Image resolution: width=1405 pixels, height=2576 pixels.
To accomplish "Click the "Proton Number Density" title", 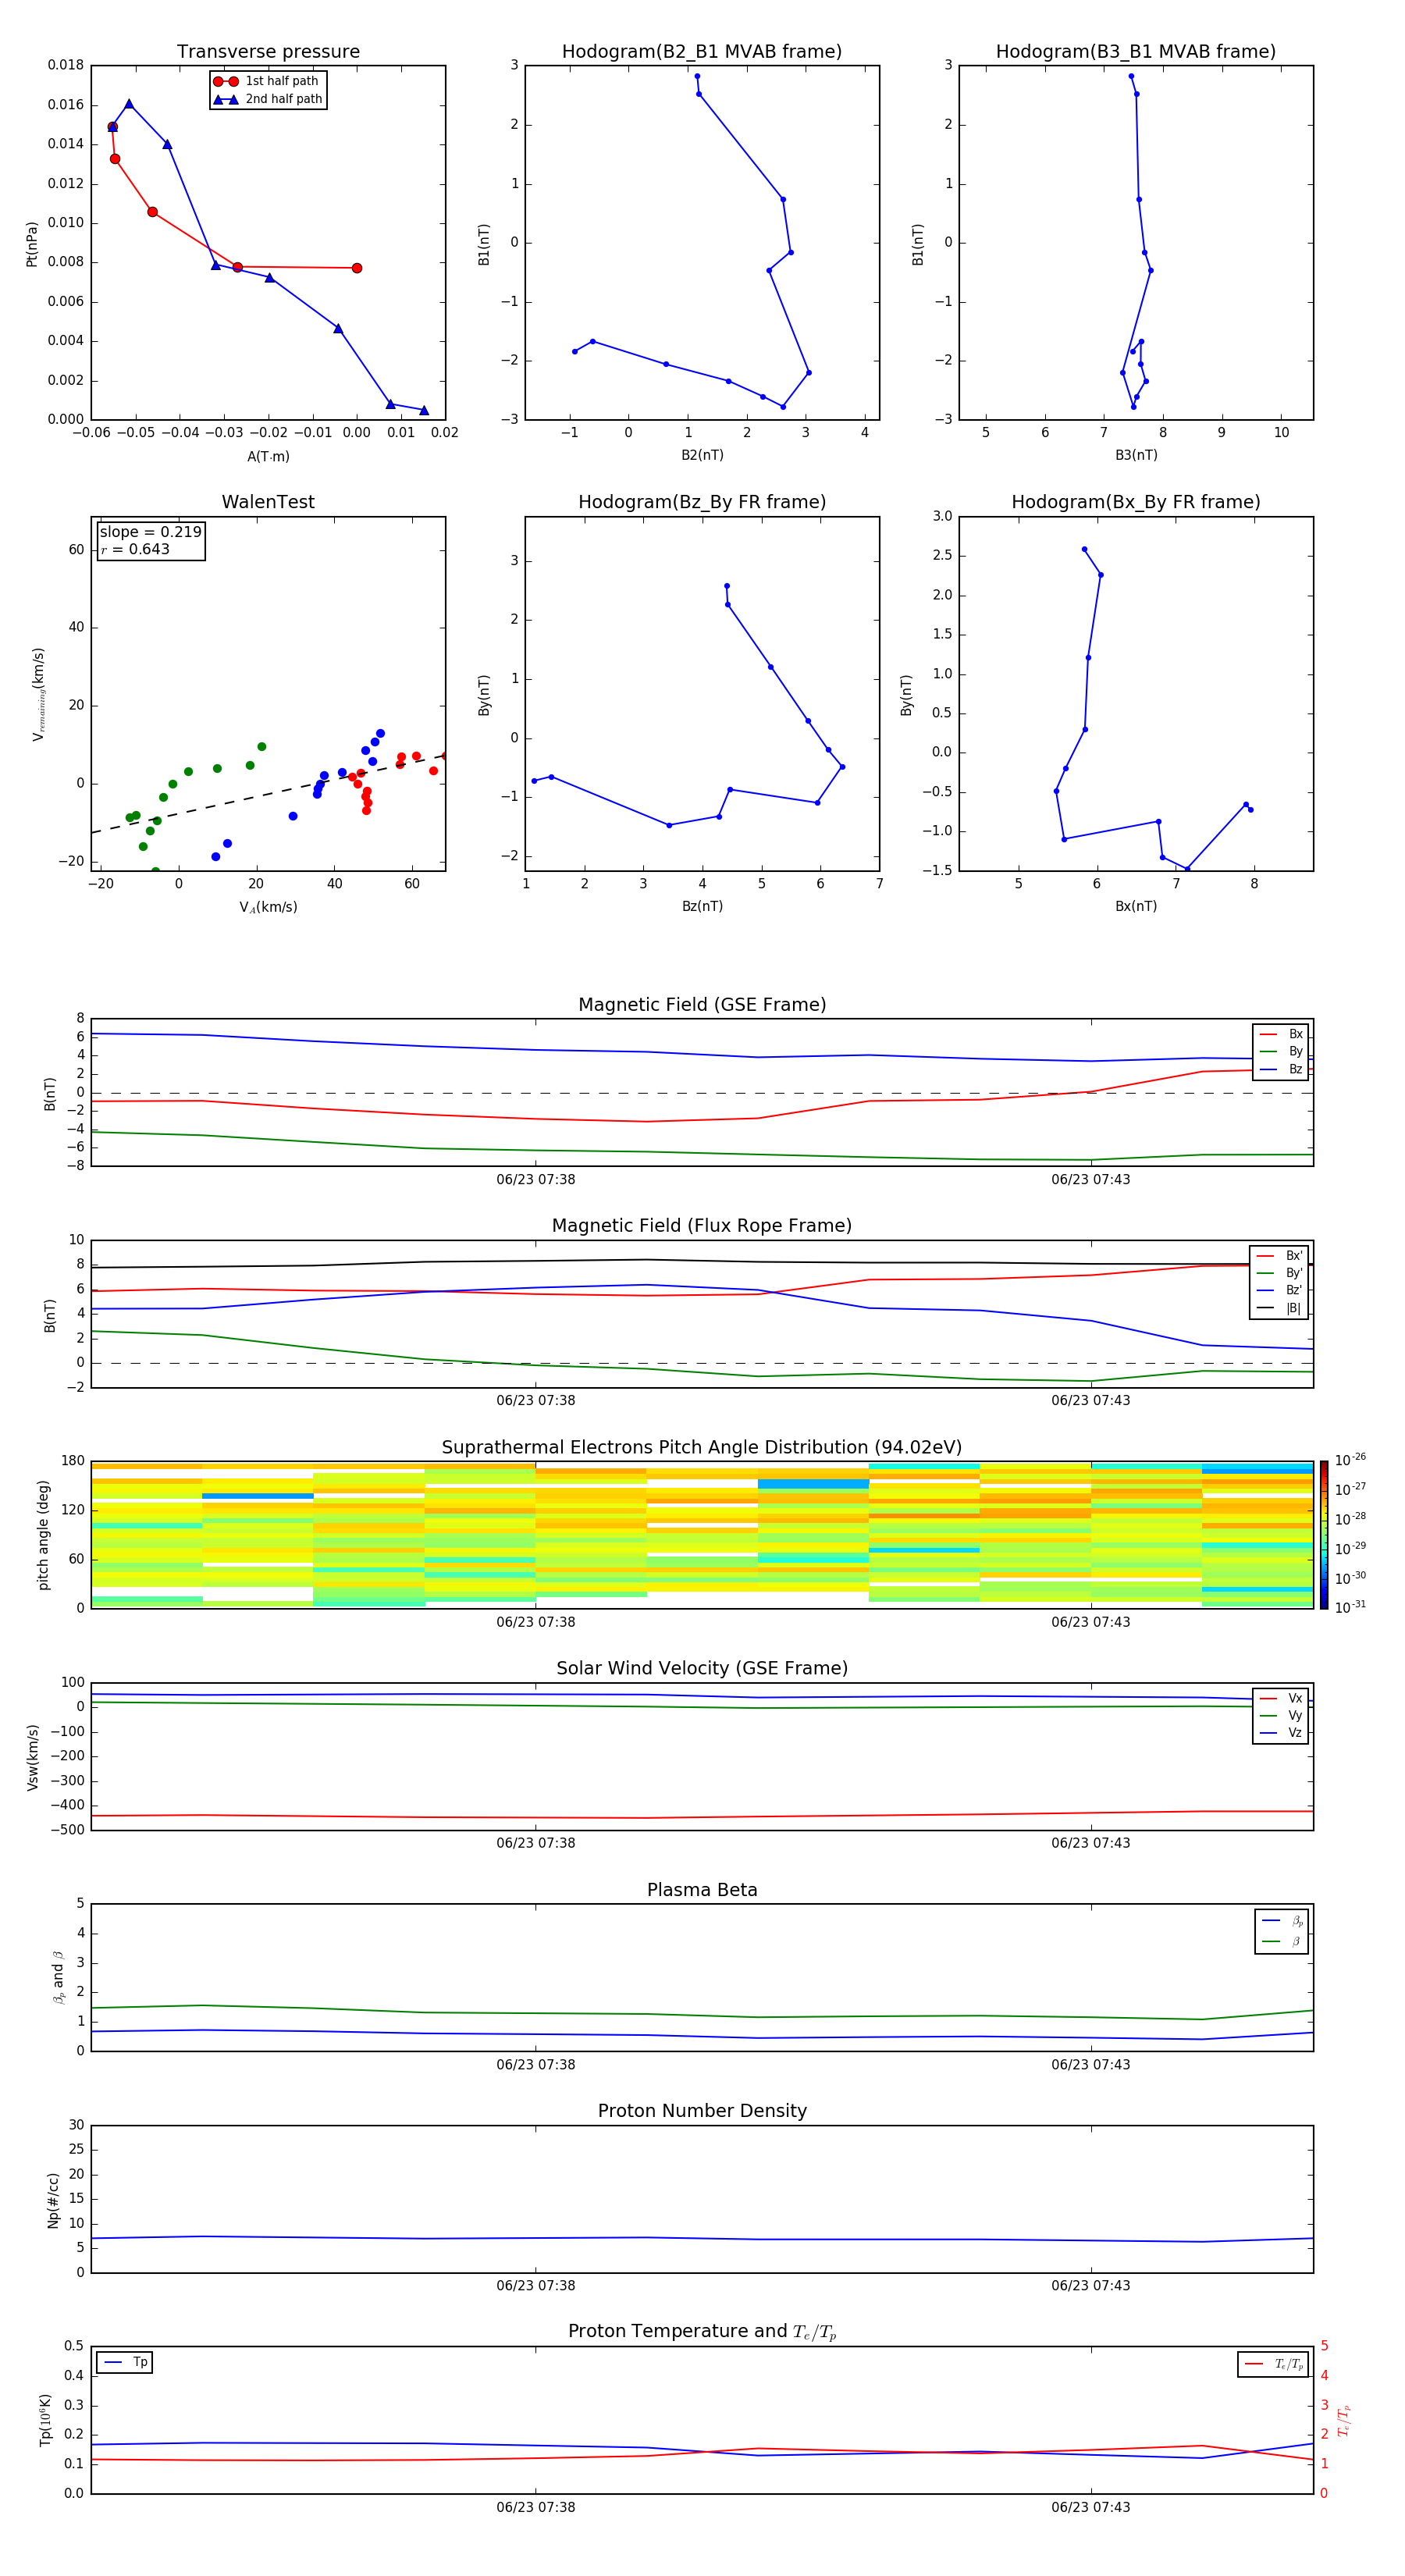I will pyautogui.click(x=702, y=2111).
